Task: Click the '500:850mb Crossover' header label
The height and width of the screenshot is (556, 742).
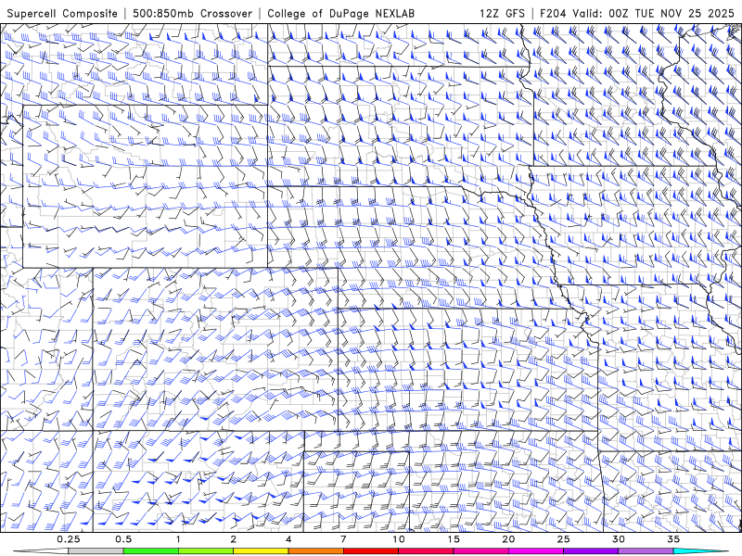Action: click(192, 13)
